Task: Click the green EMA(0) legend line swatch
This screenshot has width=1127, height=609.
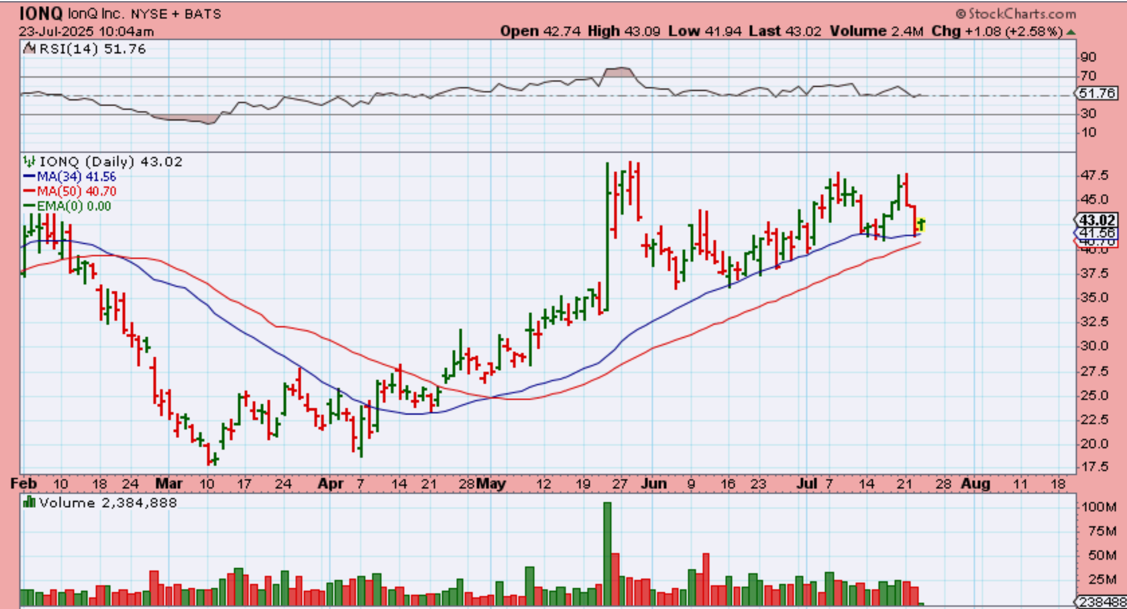Action: (x=29, y=206)
